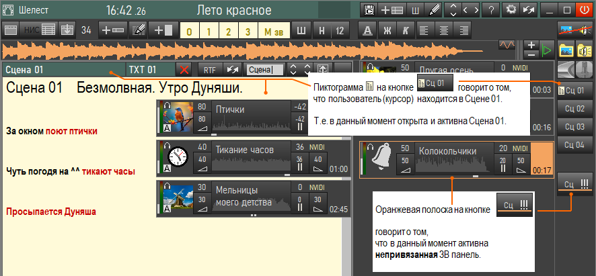Zoom out waveform with minus button
This screenshot has height=276, width=596.
531,54
